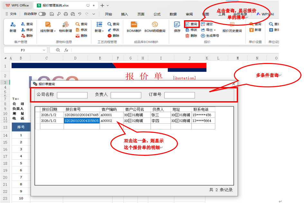Screen dimensions: 304x203
Task: Click 删除 in 工艺流程管理 group
Action: (114, 36)
